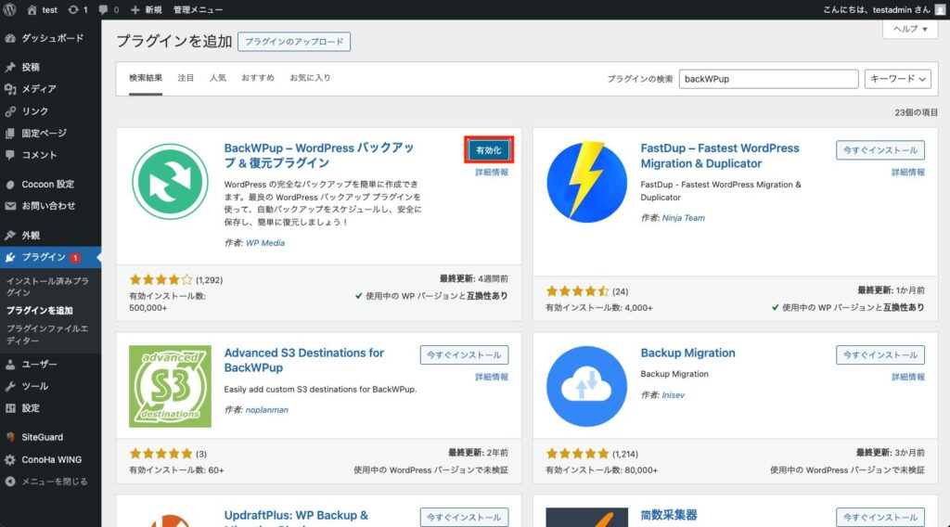Open the Dashboard (ダッシュボード) menu

51,38
